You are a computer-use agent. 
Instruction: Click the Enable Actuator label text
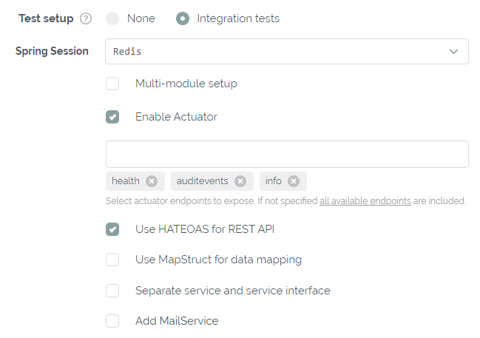coord(176,117)
